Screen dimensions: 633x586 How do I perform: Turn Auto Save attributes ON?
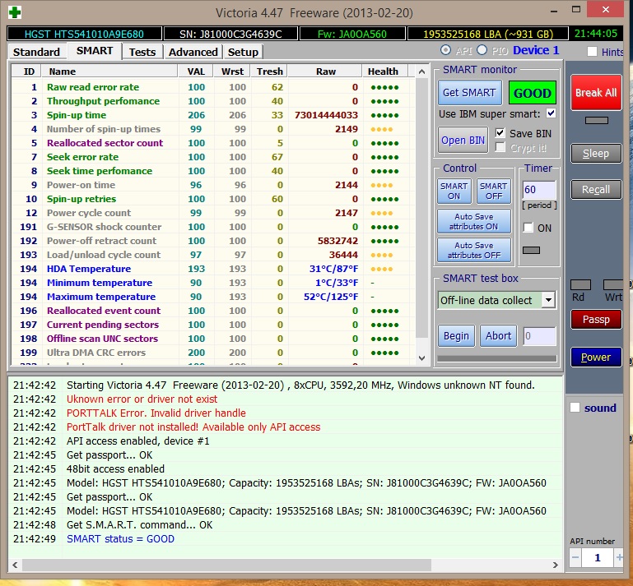[474, 221]
